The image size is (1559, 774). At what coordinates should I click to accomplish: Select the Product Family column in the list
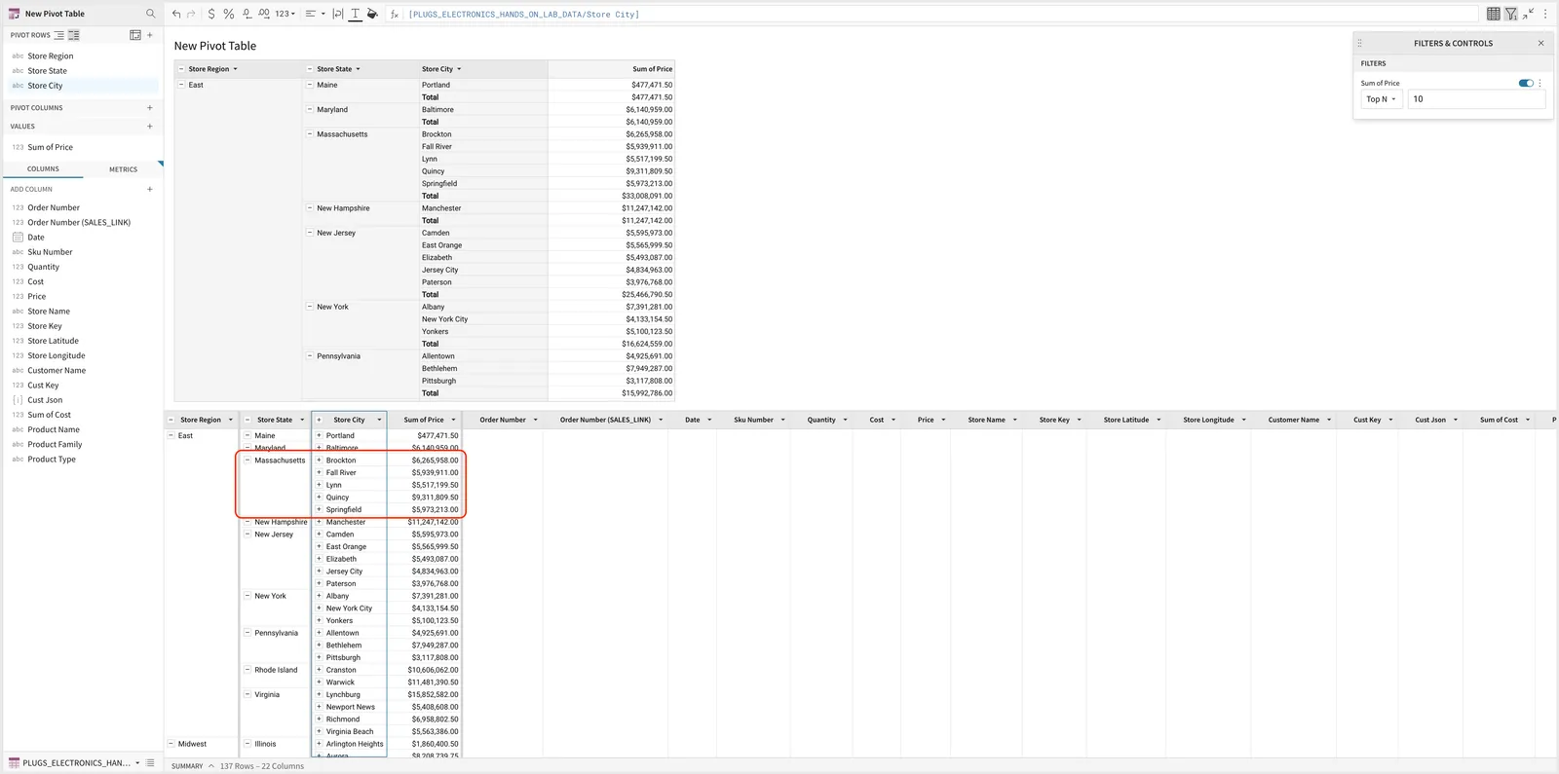55,444
